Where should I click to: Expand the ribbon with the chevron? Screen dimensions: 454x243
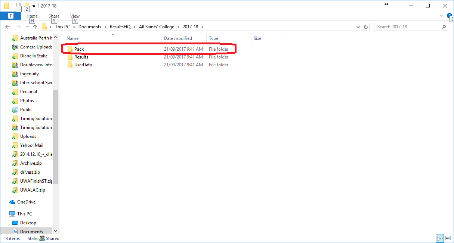pyautogui.click(x=441, y=16)
